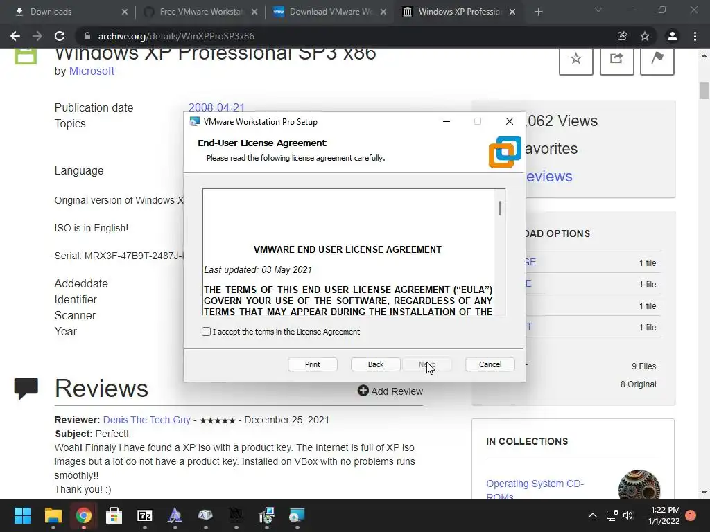This screenshot has width=710, height=532.
Task: Click the EULA text scrollbar thumb
Action: pyautogui.click(x=500, y=209)
